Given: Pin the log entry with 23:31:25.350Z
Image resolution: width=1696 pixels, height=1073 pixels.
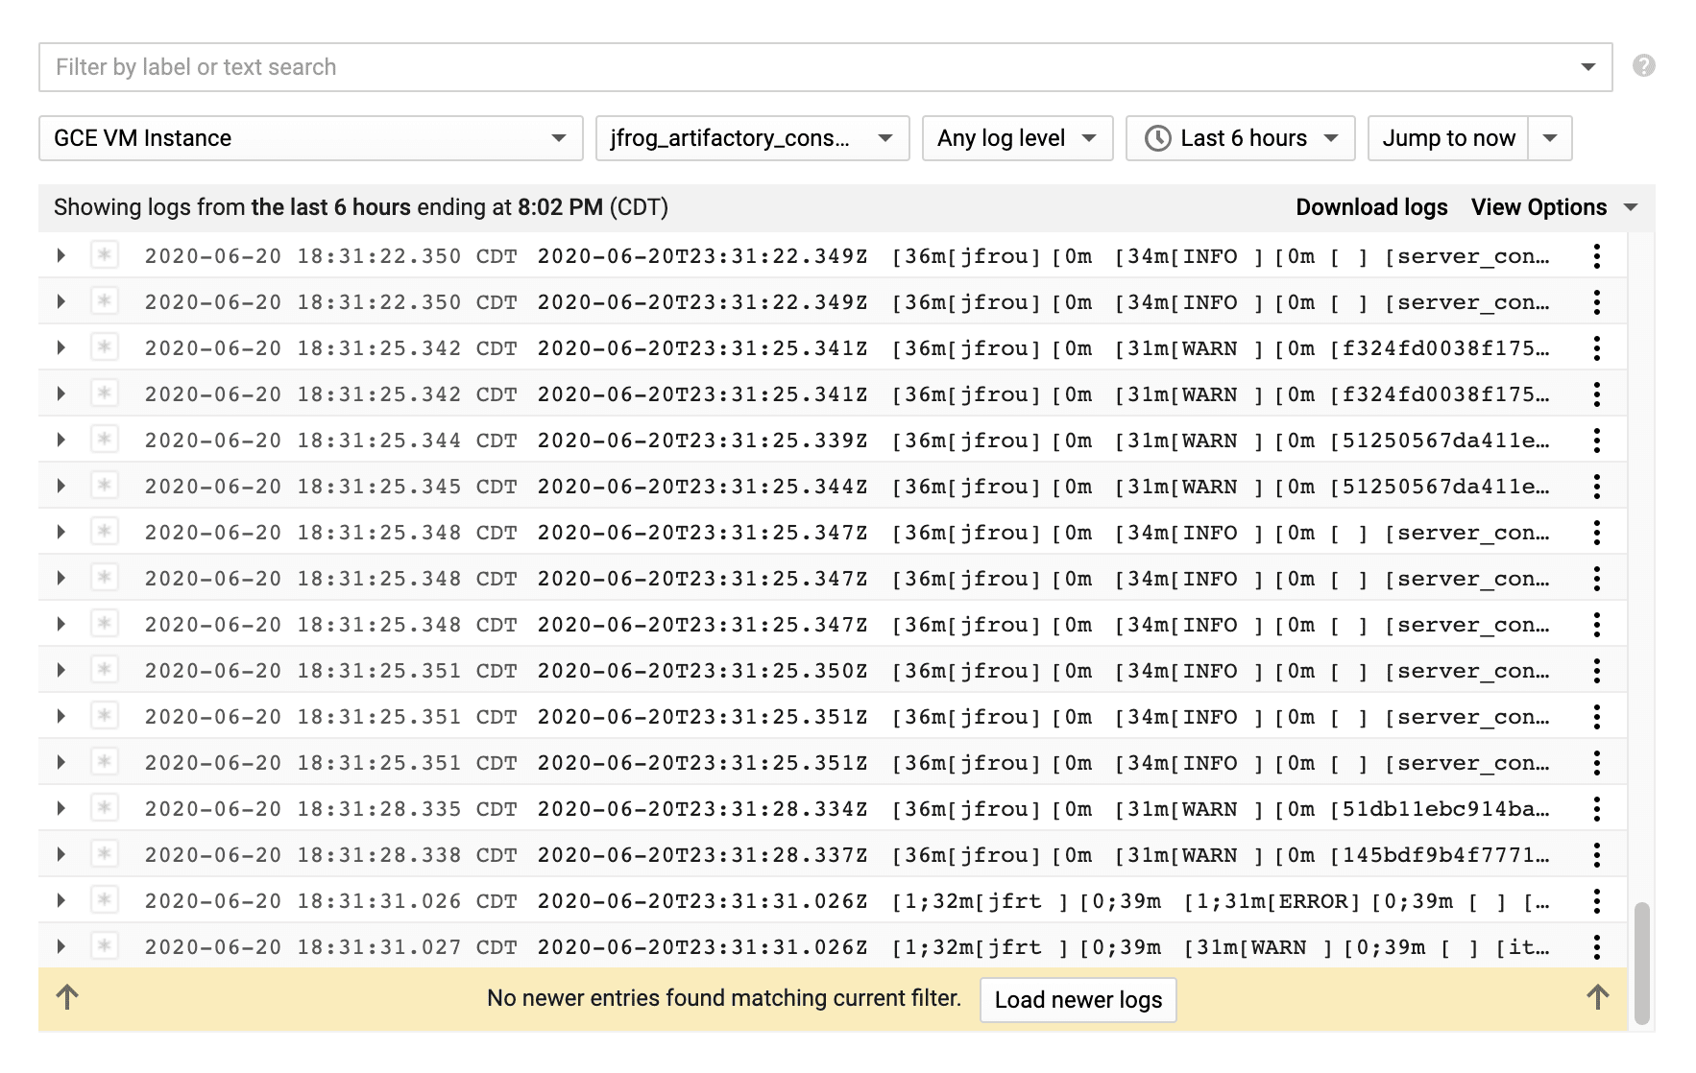Looking at the screenshot, I should pyautogui.click(x=105, y=670).
